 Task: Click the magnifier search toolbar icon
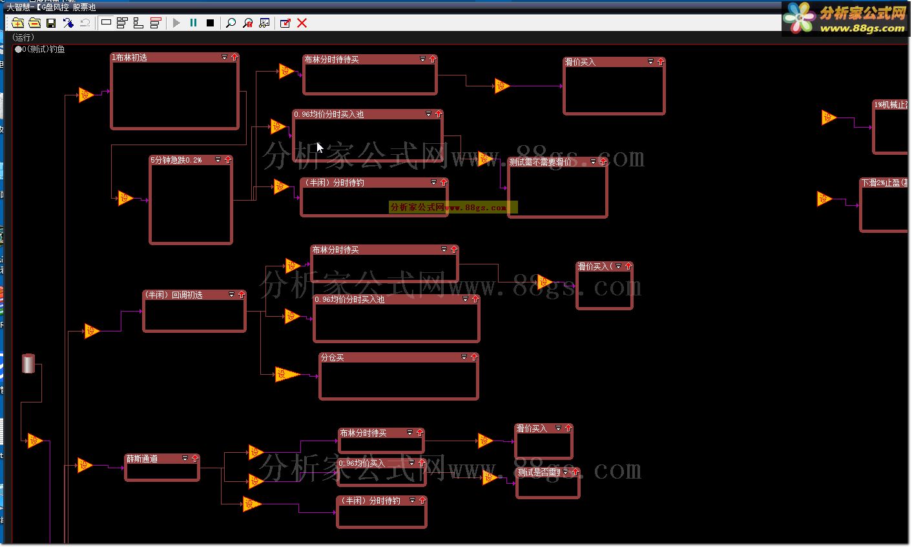[x=231, y=23]
